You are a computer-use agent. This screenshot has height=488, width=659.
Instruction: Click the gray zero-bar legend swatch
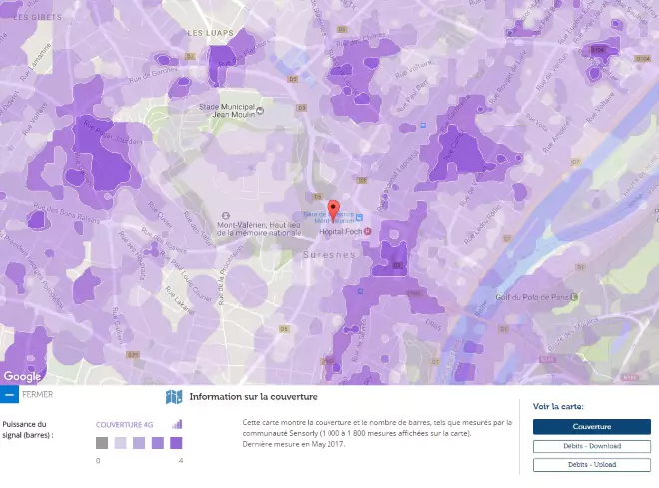(102, 443)
